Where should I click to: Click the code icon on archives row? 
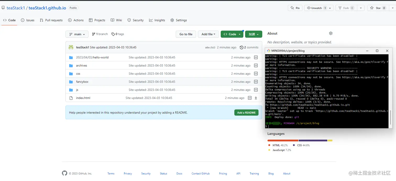[256, 65]
